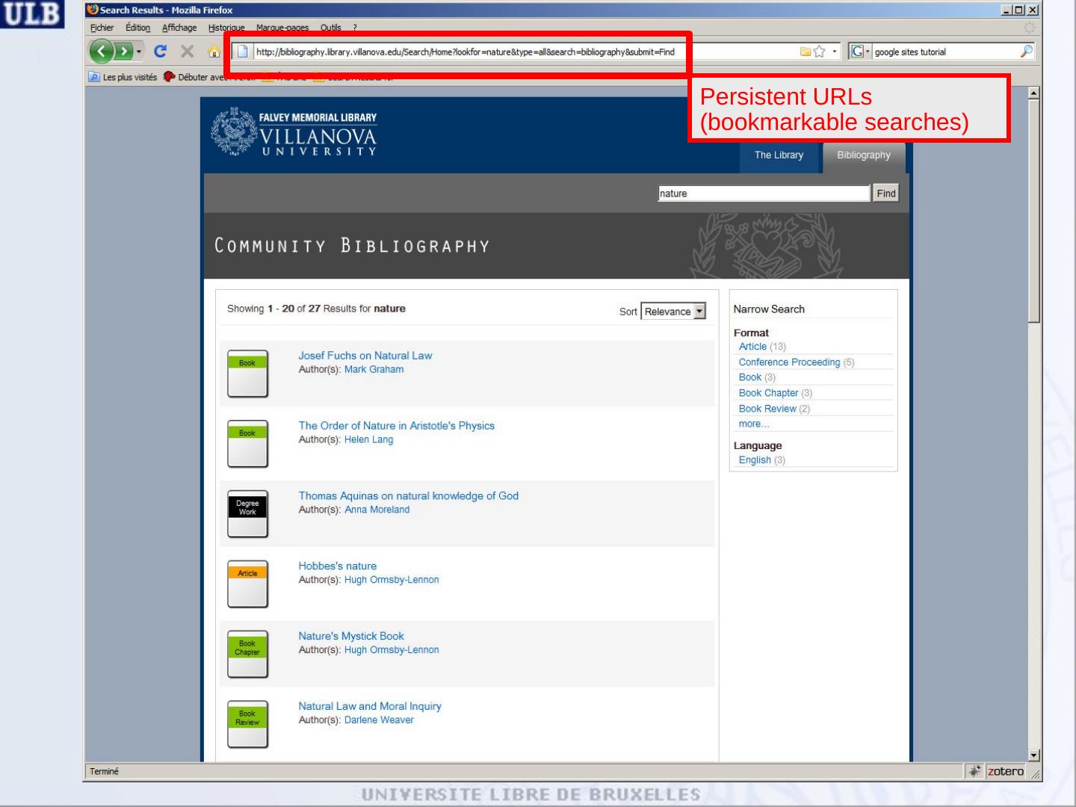Open Josef Fuchs on Natural Law
Screen dimensions: 1076x807
tap(365, 356)
